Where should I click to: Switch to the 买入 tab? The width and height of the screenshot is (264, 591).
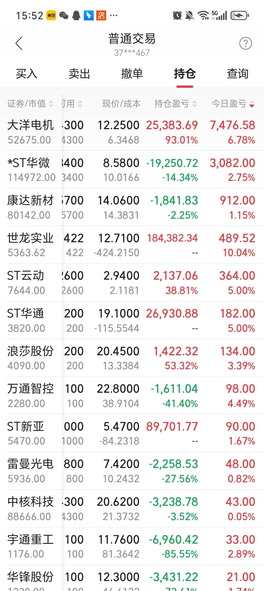tap(26, 74)
